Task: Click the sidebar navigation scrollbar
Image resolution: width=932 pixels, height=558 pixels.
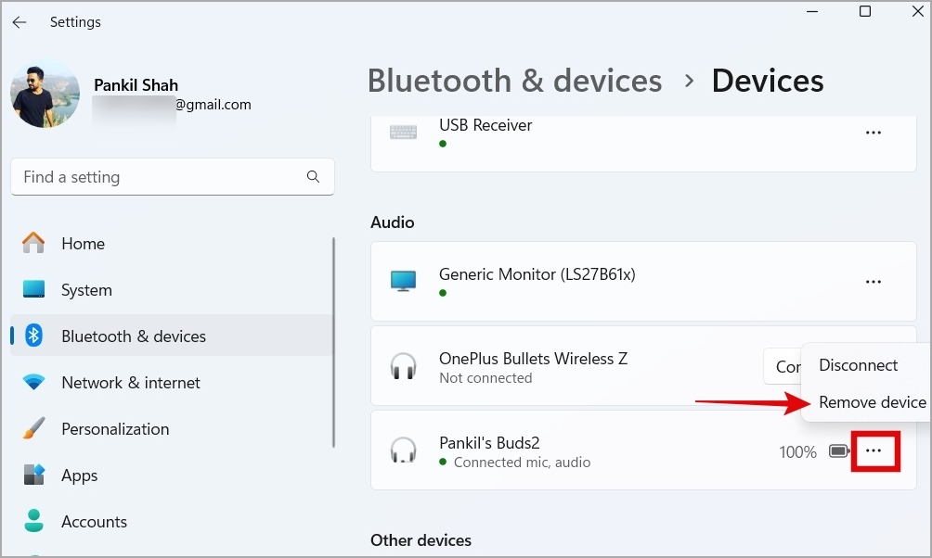Action: (x=333, y=343)
